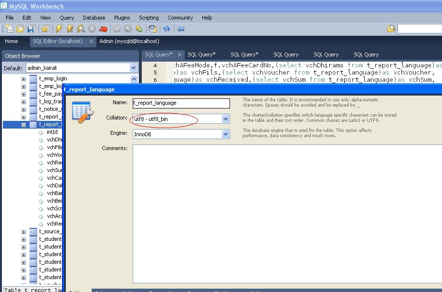442x292 pixels.
Task: Run Explain on the current statement
Action: [81, 29]
